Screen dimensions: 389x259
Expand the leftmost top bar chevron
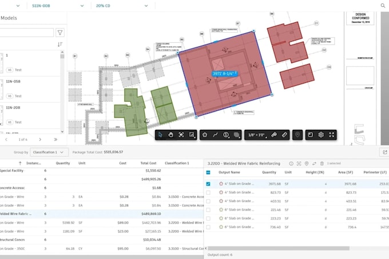point(18,6)
